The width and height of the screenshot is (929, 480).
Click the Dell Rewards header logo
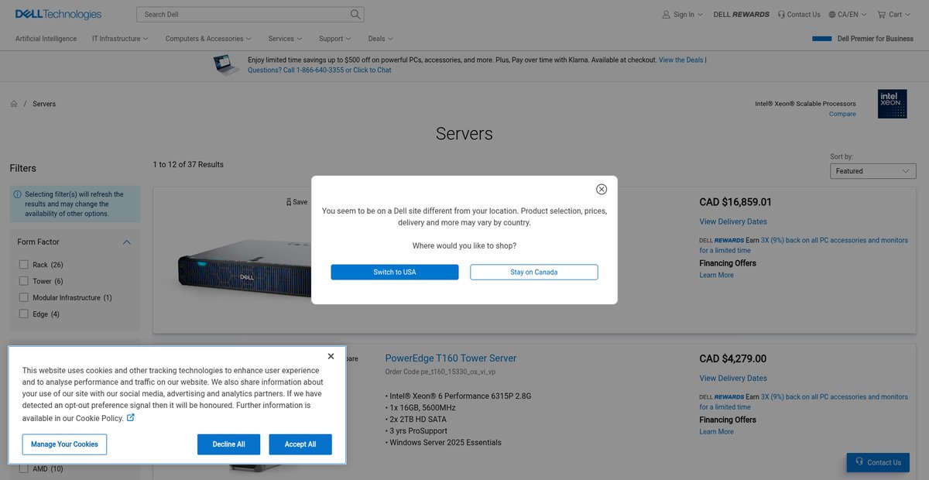coord(742,14)
